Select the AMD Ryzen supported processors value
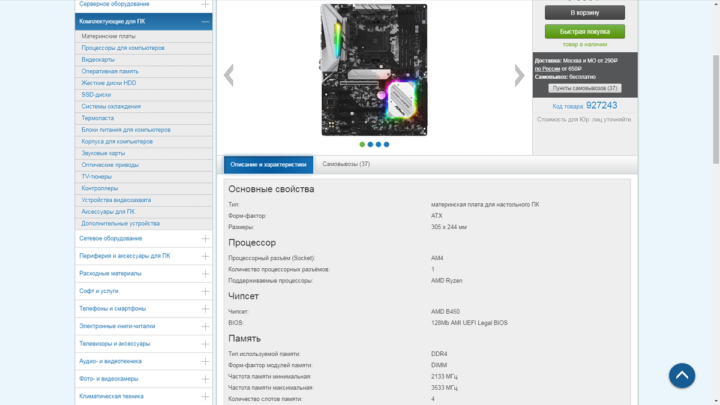The width and height of the screenshot is (720, 405). click(447, 281)
